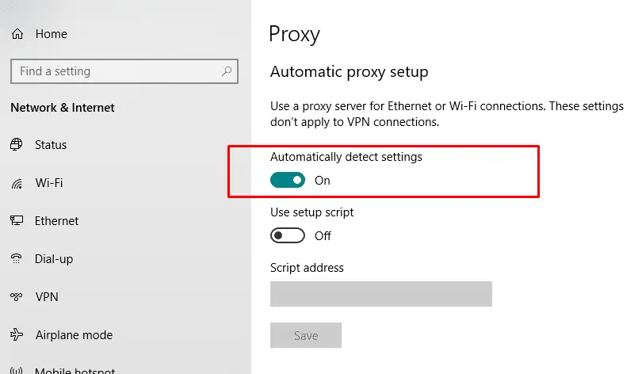642x374 pixels.
Task: Click the Airplane mode plane icon
Action: (x=17, y=334)
